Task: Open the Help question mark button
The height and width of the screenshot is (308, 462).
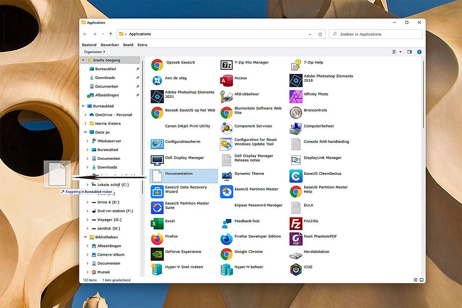Action: [419, 52]
